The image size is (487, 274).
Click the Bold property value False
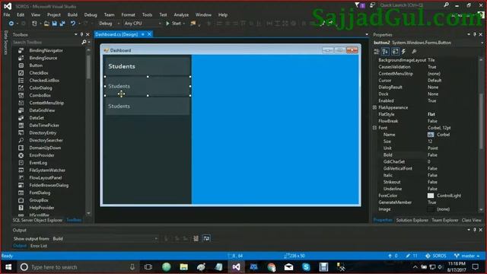pyautogui.click(x=432, y=155)
